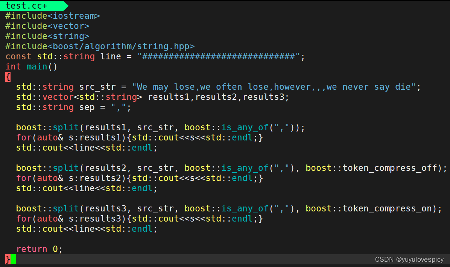The width and height of the screenshot is (450, 267).
Task: Click the return 0 statement
Action: click(39, 249)
